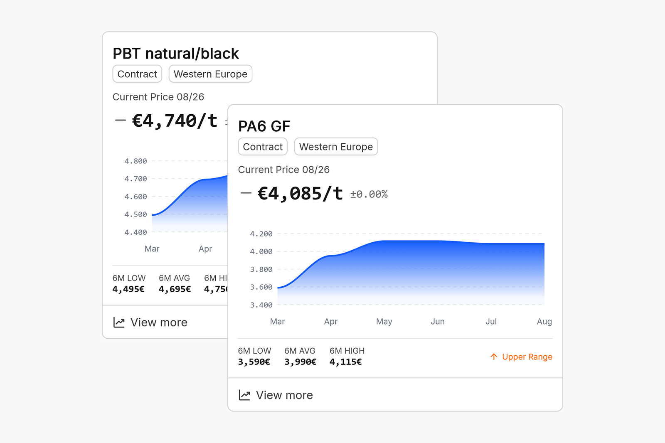
Task: Click the Upper Range label
Action: click(527, 357)
